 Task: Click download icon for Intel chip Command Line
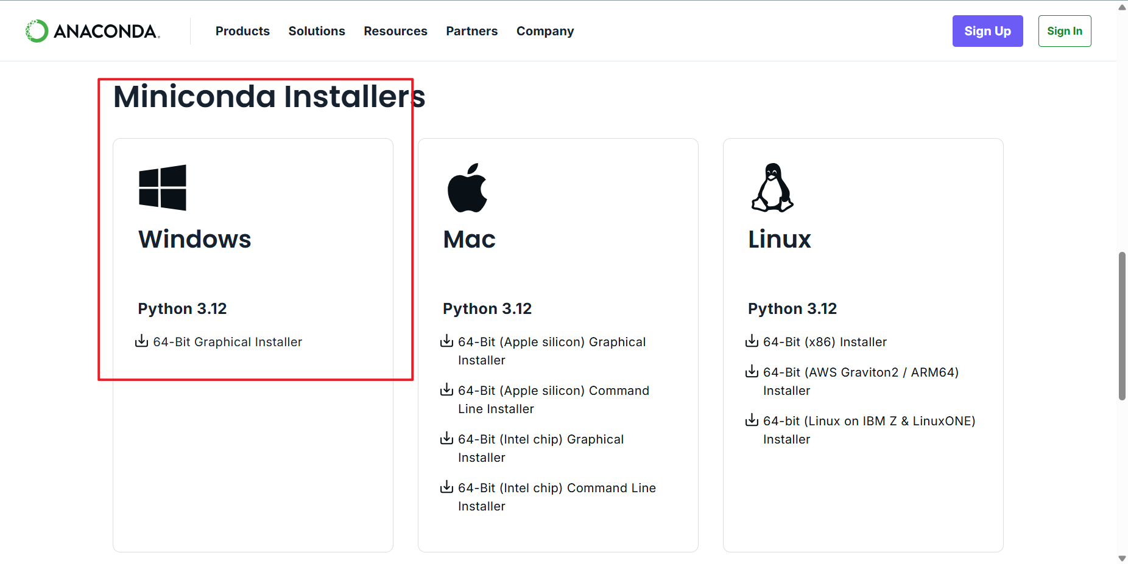point(446,487)
